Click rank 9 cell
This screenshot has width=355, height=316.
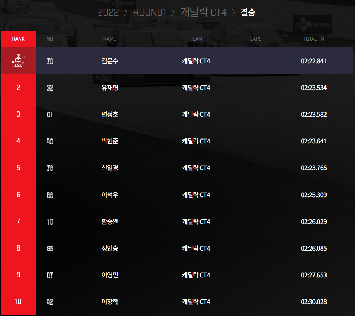click(x=18, y=275)
